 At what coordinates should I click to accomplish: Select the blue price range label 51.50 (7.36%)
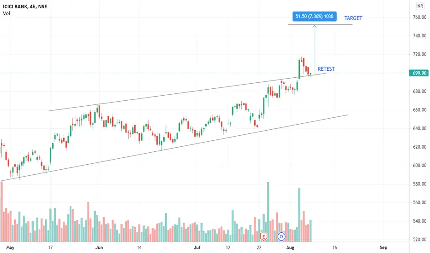(315, 17)
